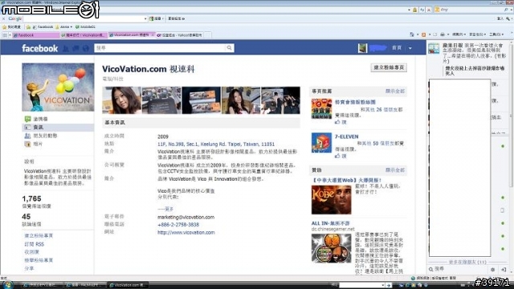Click the IE security lock icon
The width and height of the screenshot is (514, 289).
click(x=414, y=10)
